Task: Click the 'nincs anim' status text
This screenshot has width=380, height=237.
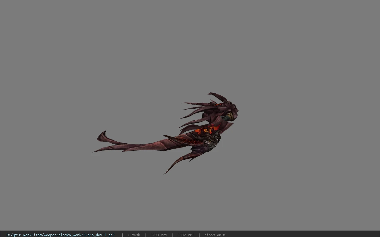Action: [x=215, y=235]
